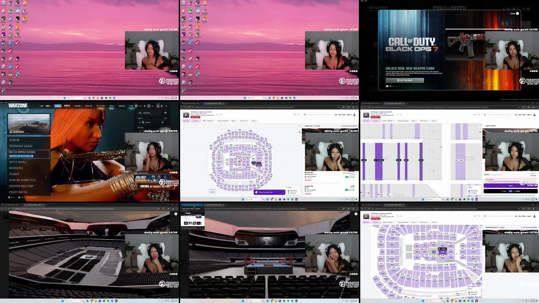Open WARZONE RANKED PLAY mode

tap(29, 180)
